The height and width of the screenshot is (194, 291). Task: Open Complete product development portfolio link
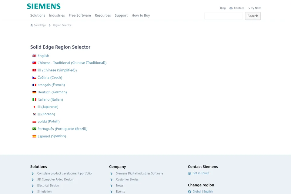[64, 173]
